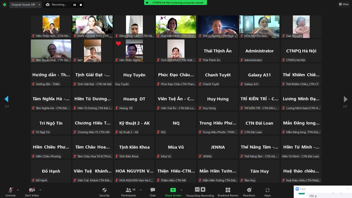Go to next gallery page with right arrow
The height and width of the screenshot is (198, 352).
[x=345, y=99]
